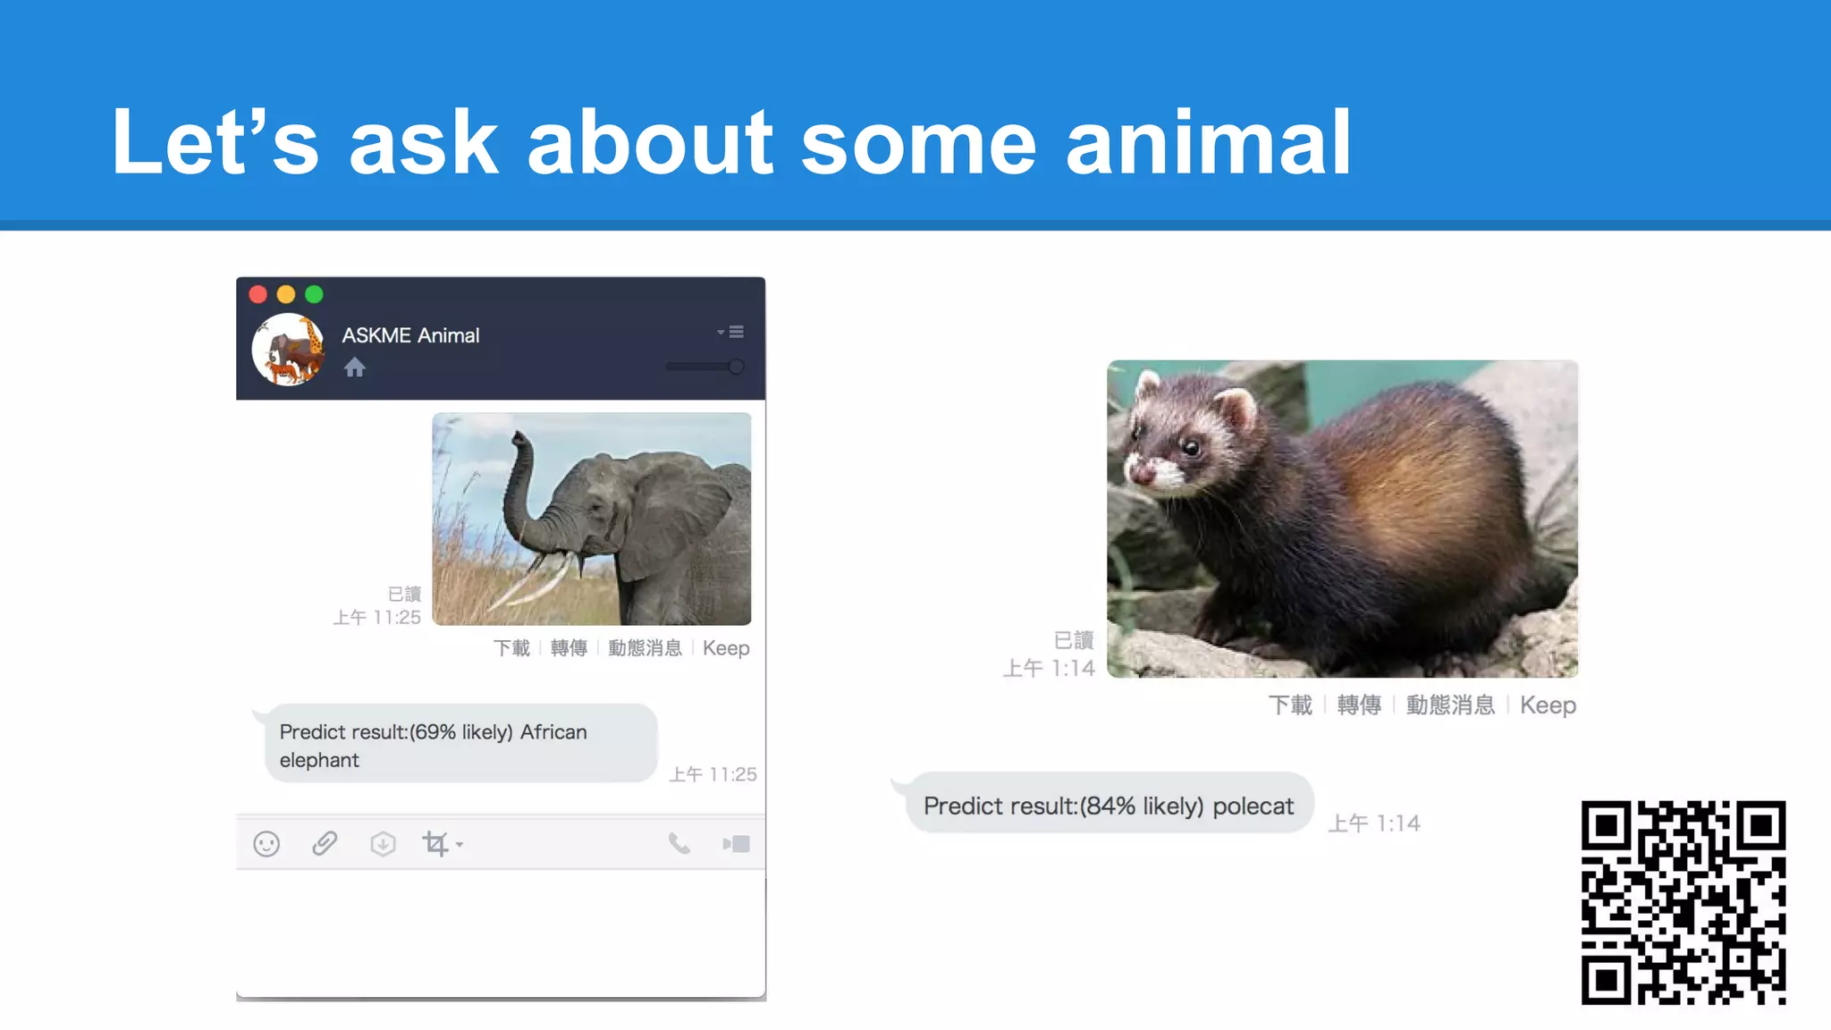This screenshot has height=1030, width=1831.
Task: Click the QR code image
Action: 1683,903
